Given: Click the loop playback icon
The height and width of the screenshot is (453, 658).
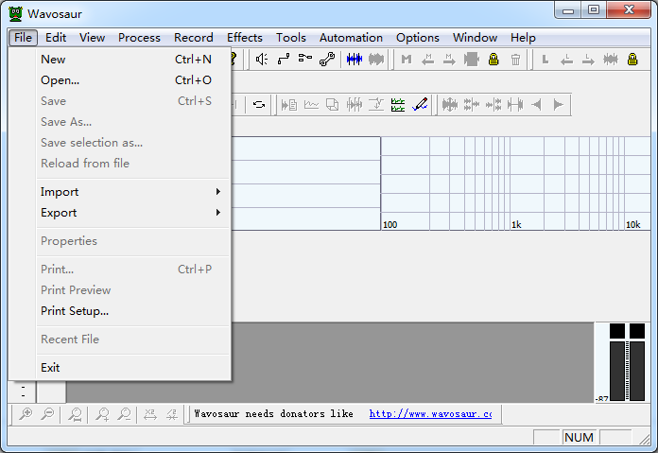Looking at the screenshot, I should click(x=258, y=104).
